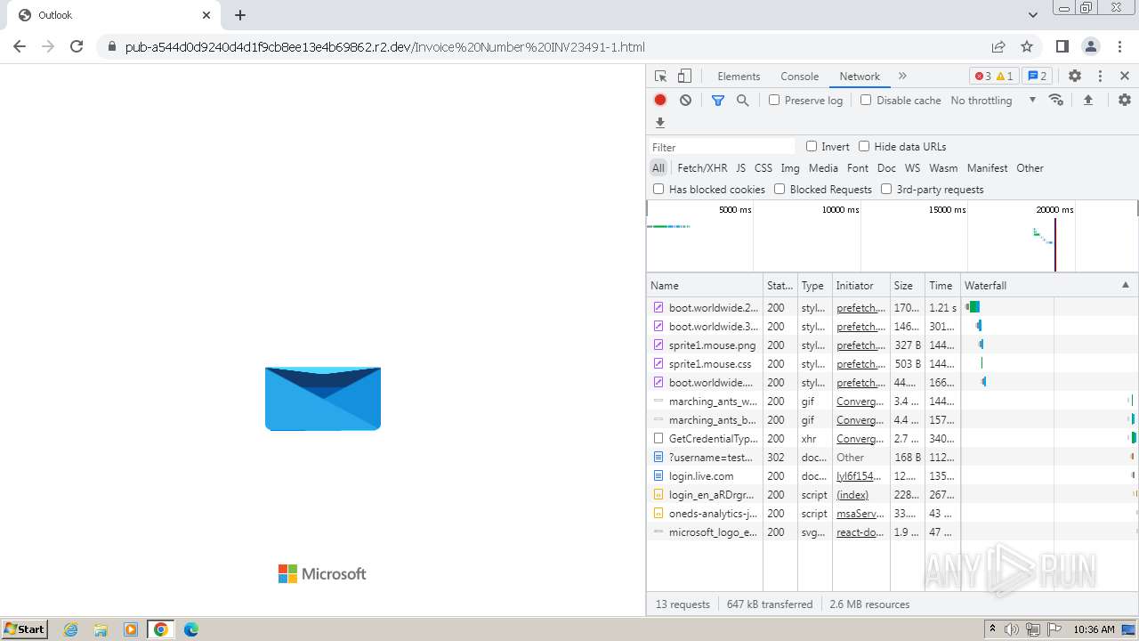Filter requests by Font

(858, 168)
